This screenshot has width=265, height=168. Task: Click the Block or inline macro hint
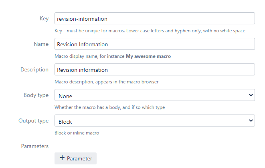coord(77,133)
